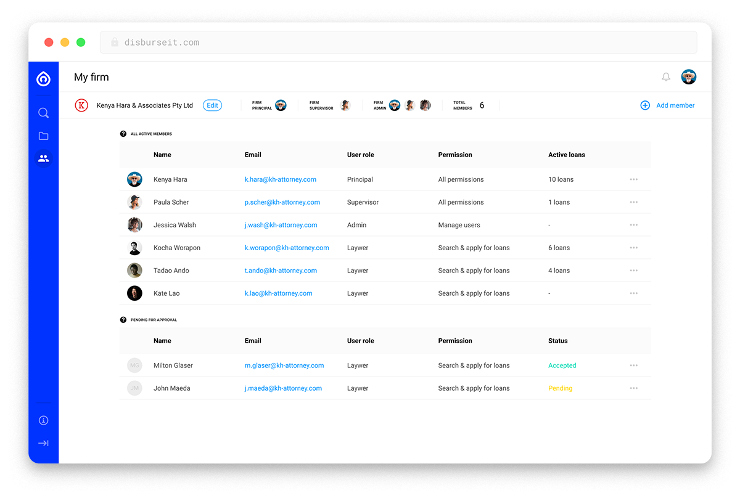The width and height of the screenshot is (740, 493).
Task: Open more options for Kenya Hara row
Action: pos(633,179)
